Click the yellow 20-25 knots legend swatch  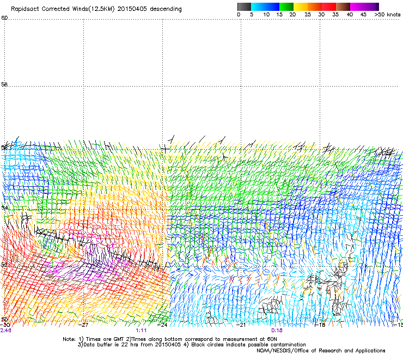(301, 7)
